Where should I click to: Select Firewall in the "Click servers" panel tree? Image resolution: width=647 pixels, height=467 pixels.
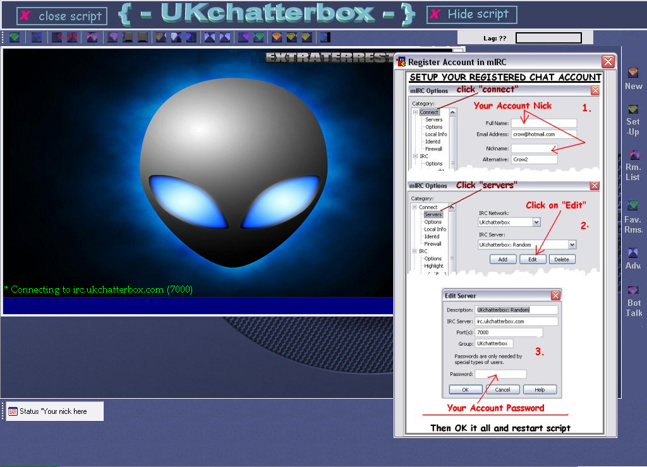click(x=433, y=244)
